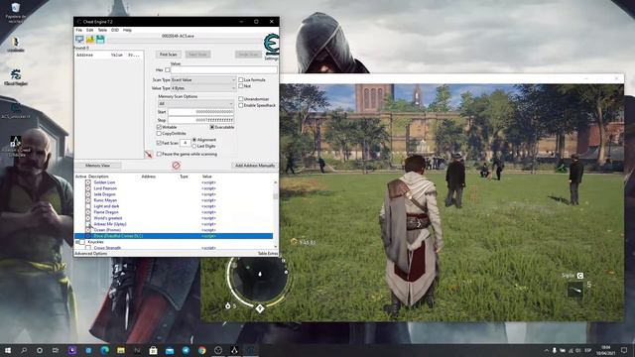The image size is (635, 357).
Task: Open the Edit menu
Action: point(90,30)
